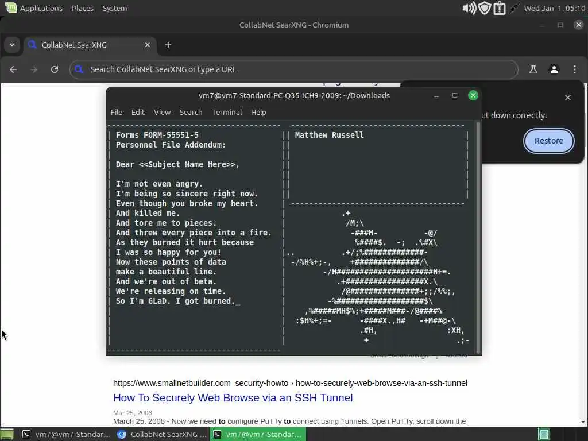Screen dimensions: 588x441
Task: Click the Chromium forward arrow
Action: coord(34,69)
